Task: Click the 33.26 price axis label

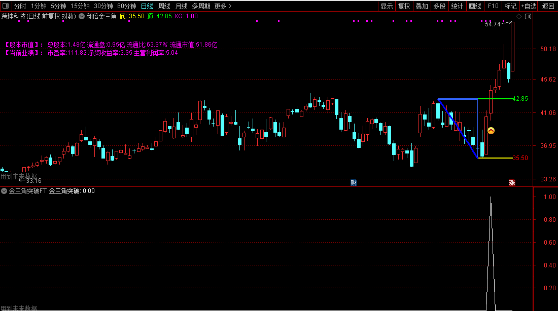Action: pos(548,179)
